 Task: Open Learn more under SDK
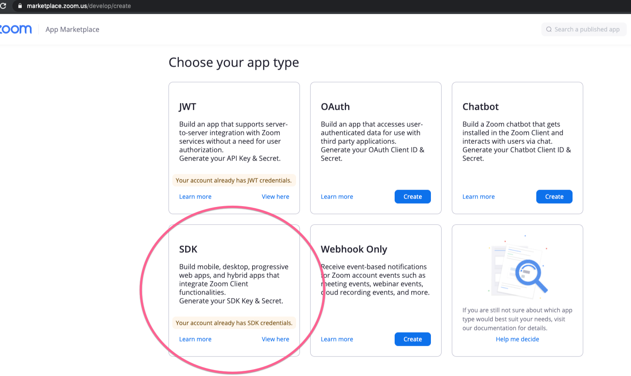195,339
